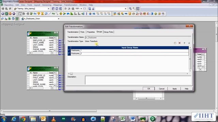The height and width of the screenshot is (122, 218).
Task: Click OK in Edit Transformations dialog
Action: click(x=149, y=89)
